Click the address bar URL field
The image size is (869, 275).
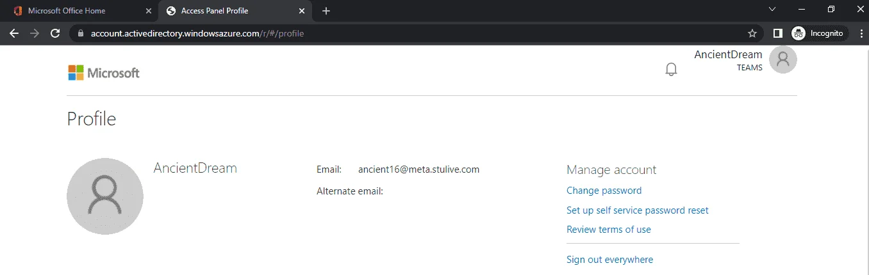tap(410, 33)
